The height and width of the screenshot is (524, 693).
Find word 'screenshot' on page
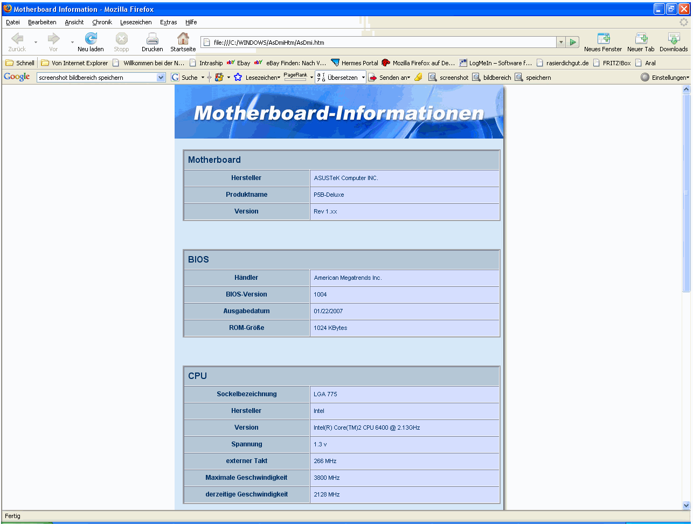tap(448, 78)
